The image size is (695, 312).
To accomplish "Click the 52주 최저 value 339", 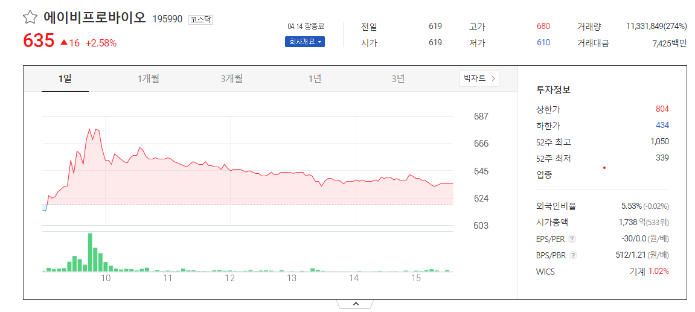I will [662, 158].
